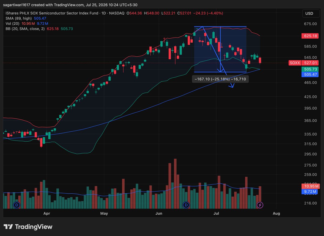Screen dimensions: 324x236
Task: Click the Jul label on time axis
Action: click(216, 213)
